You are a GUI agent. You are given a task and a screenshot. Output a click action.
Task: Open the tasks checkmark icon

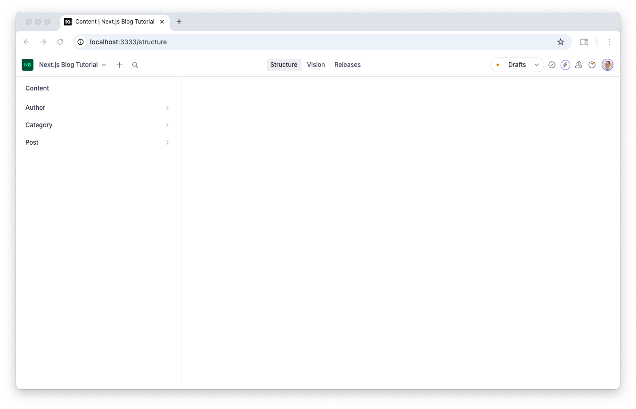tap(552, 65)
